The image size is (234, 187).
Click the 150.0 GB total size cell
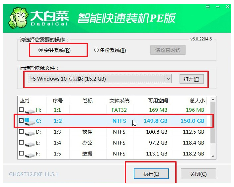pos(193,121)
